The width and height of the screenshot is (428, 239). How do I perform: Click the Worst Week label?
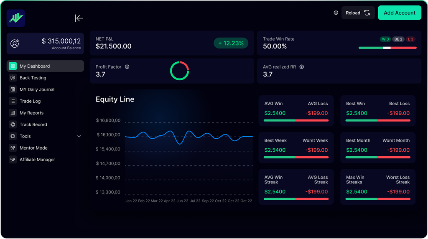(x=315, y=140)
